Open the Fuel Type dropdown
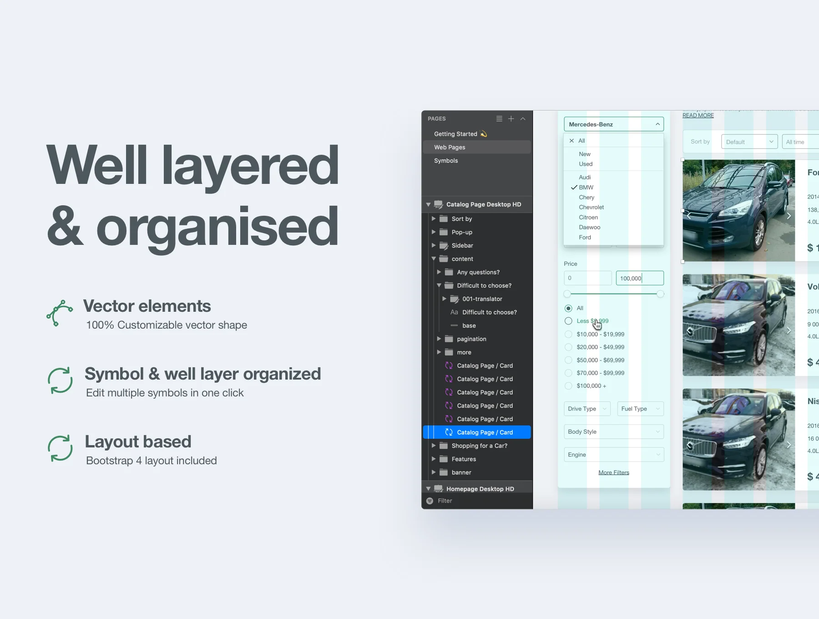Screen dimensions: 819x619 [640, 409]
